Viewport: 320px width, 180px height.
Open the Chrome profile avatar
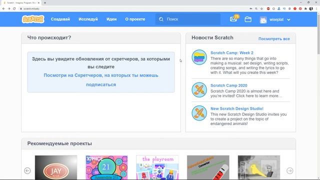(x=311, y=9)
